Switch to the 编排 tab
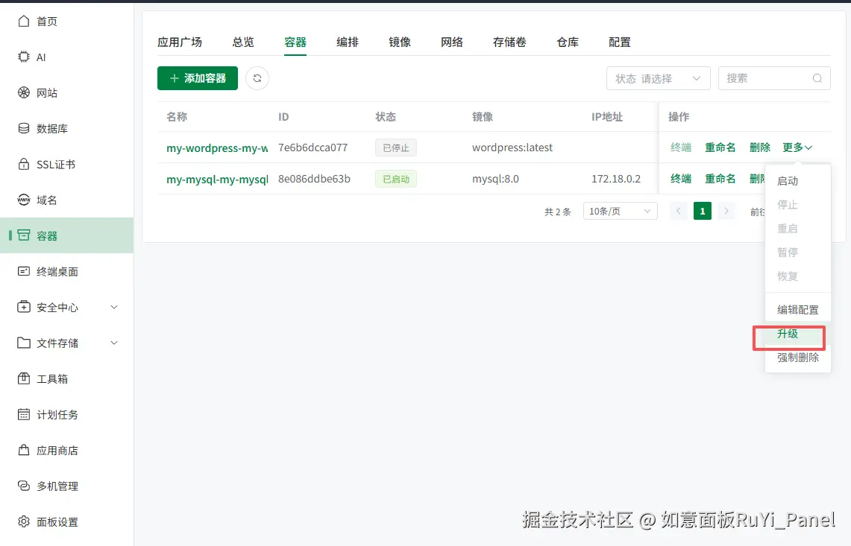This screenshot has width=851, height=546. [x=348, y=42]
